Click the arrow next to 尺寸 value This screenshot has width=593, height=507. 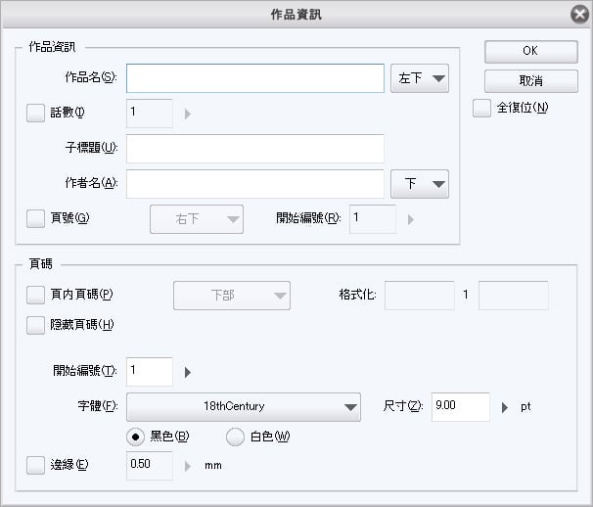pyautogui.click(x=505, y=407)
